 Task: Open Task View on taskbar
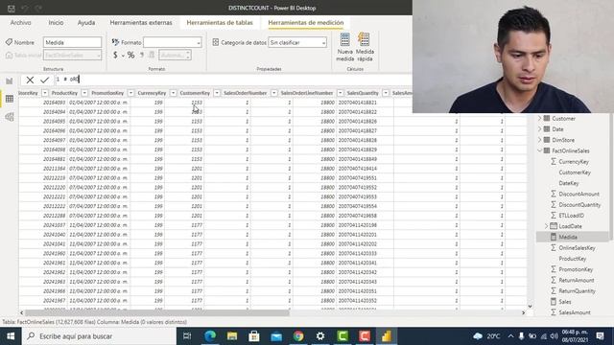187,336
